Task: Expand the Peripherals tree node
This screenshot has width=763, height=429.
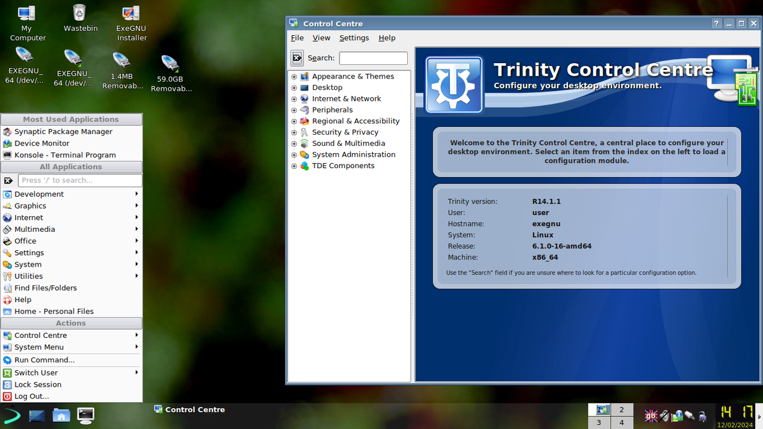Action: (x=294, y=110)
